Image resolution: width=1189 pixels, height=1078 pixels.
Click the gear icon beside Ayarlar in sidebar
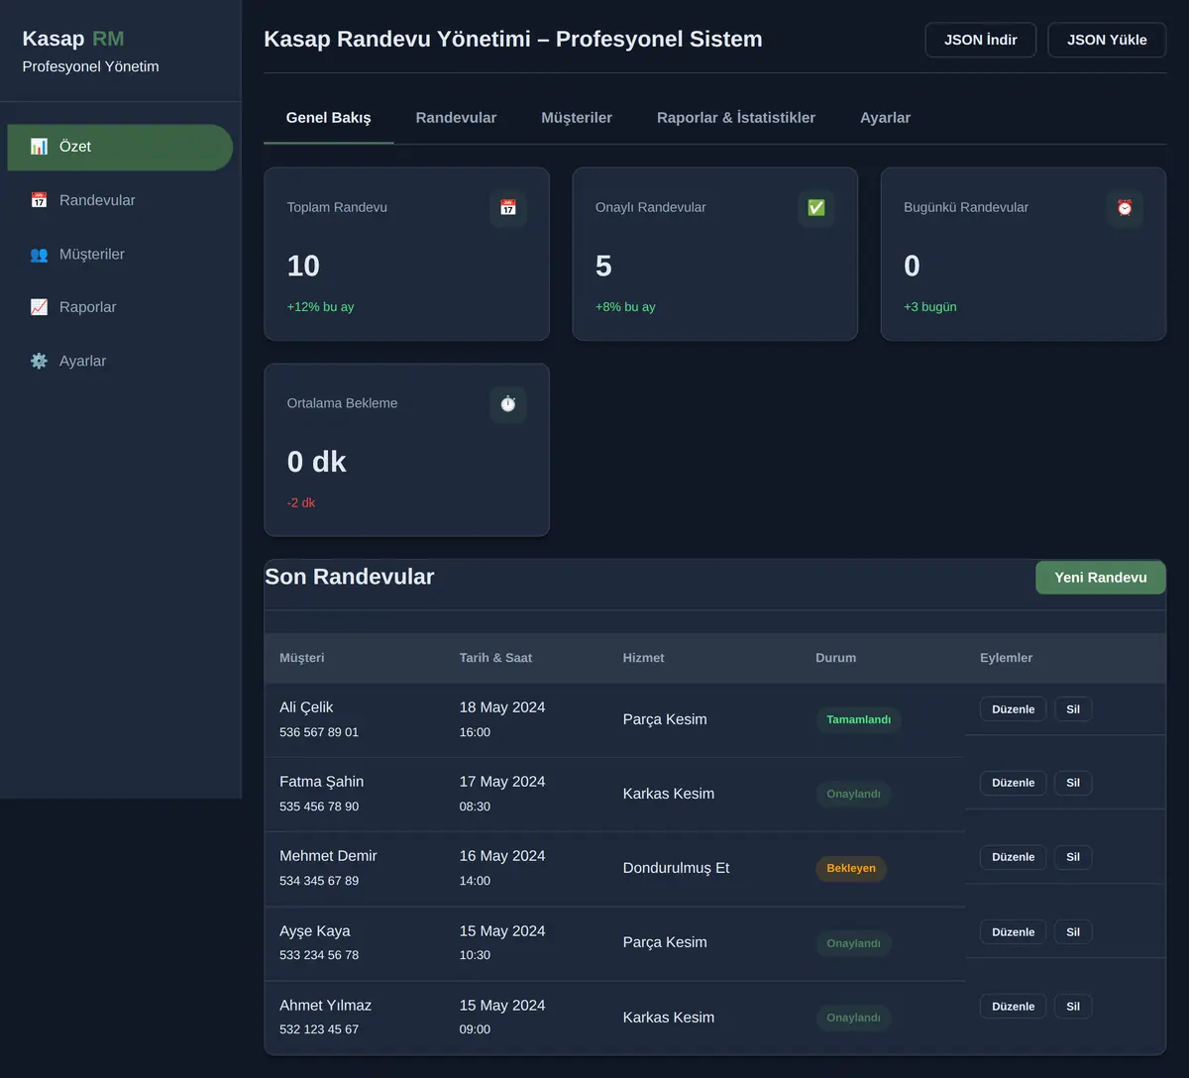[x=39, y=362]
